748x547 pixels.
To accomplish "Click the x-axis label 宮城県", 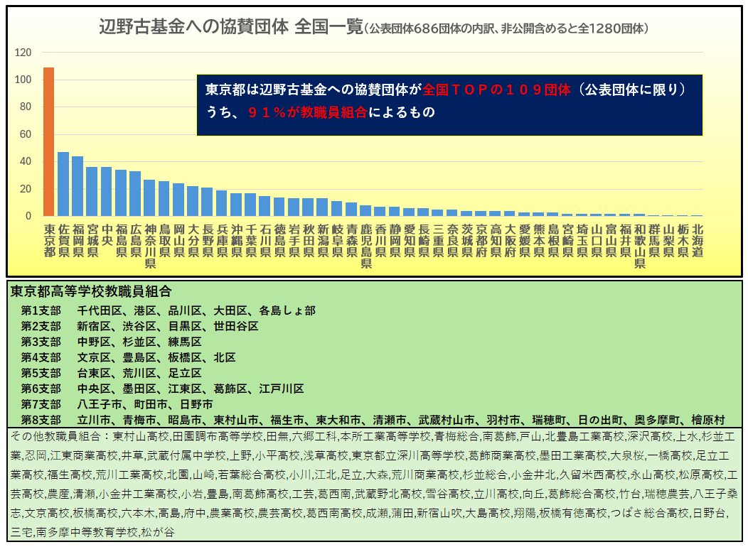I will click(x=92, y=241).
